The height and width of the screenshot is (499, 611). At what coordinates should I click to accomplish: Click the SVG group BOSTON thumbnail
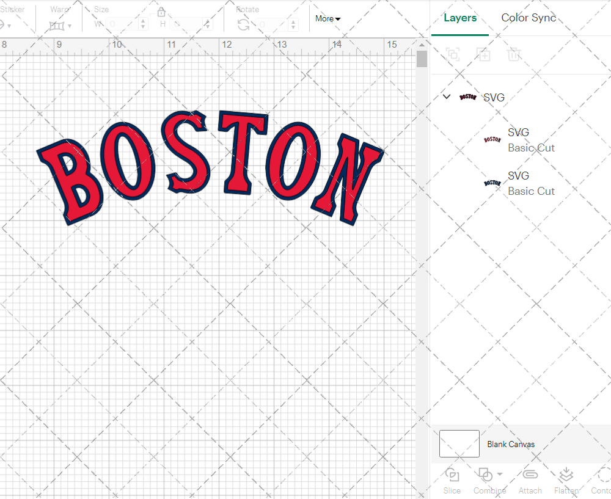tap(467, 97)
